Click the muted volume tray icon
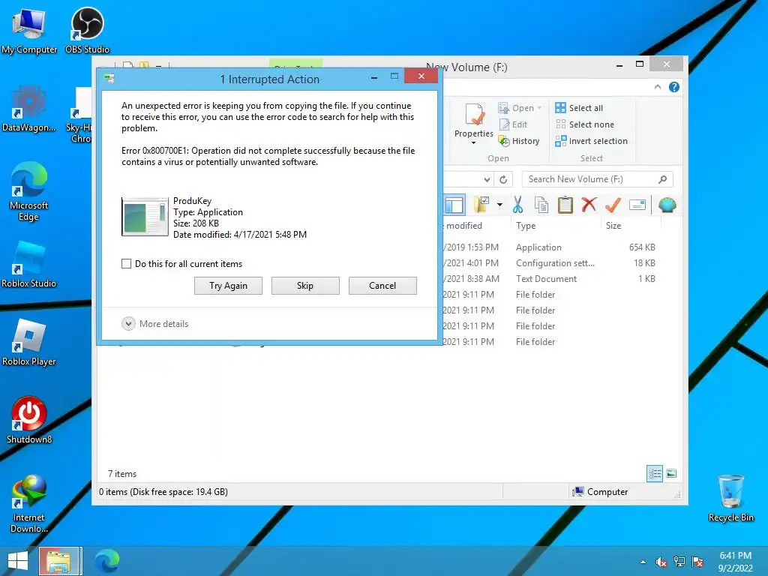Screen dimensions: 768x576 pos(661,562)
